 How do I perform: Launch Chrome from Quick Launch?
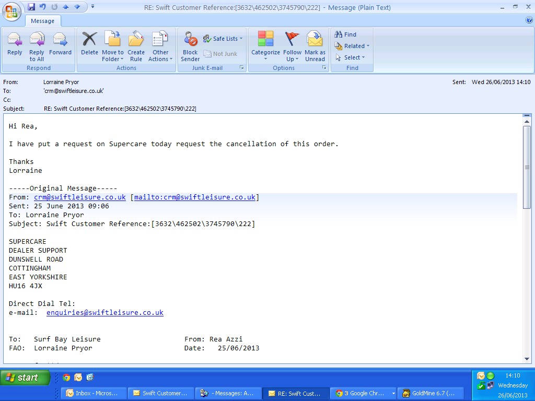(x=66, y=377)
